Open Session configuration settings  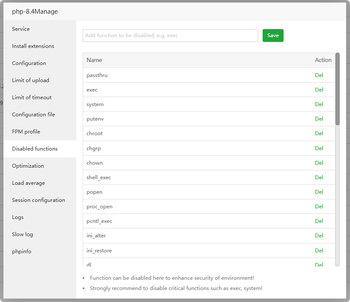point(39,200)
